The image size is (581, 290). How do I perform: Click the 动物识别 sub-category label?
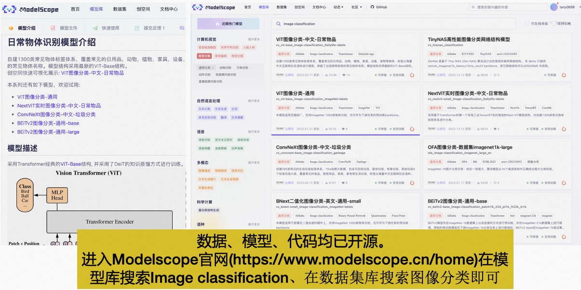point(226,68)
